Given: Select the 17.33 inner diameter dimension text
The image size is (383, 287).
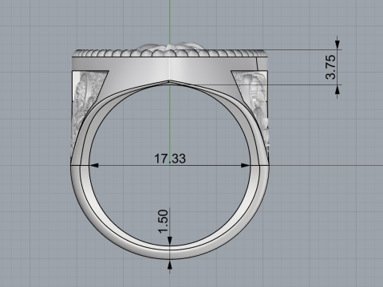Looking at the screenshot, I should [x=170, y=159].
